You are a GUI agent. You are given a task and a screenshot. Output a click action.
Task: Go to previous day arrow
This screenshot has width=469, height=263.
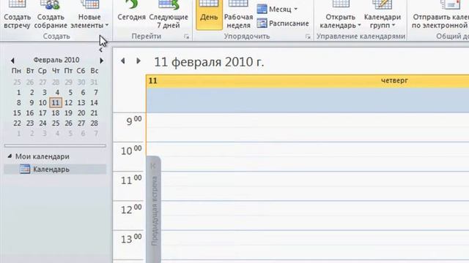point(123,61)
